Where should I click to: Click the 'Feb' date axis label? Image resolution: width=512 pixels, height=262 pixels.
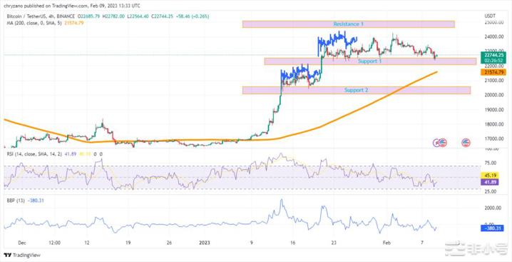point(386,243)
